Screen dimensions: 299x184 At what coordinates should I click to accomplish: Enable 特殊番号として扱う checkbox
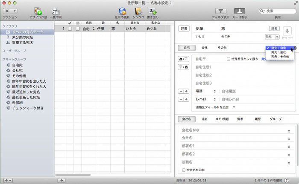pyautogui.click(x=229, y=59)
